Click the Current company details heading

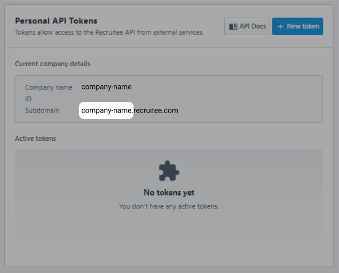tap(52, 64)
